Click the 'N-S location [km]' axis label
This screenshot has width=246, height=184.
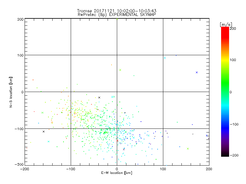pos(11,92)
